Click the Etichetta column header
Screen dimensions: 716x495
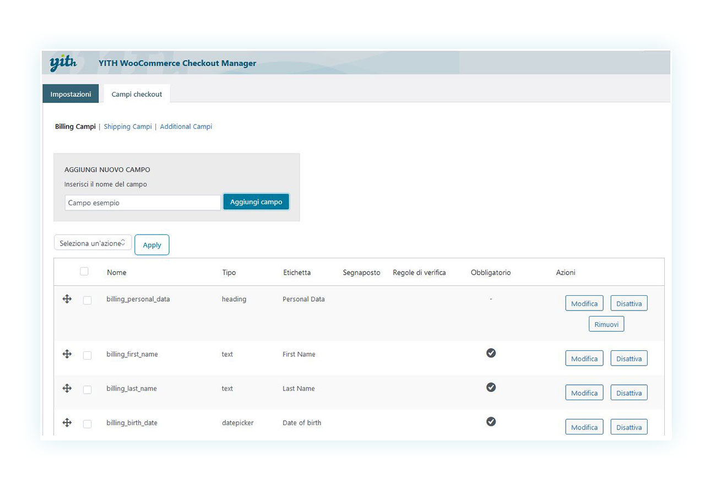click(297, 273)
